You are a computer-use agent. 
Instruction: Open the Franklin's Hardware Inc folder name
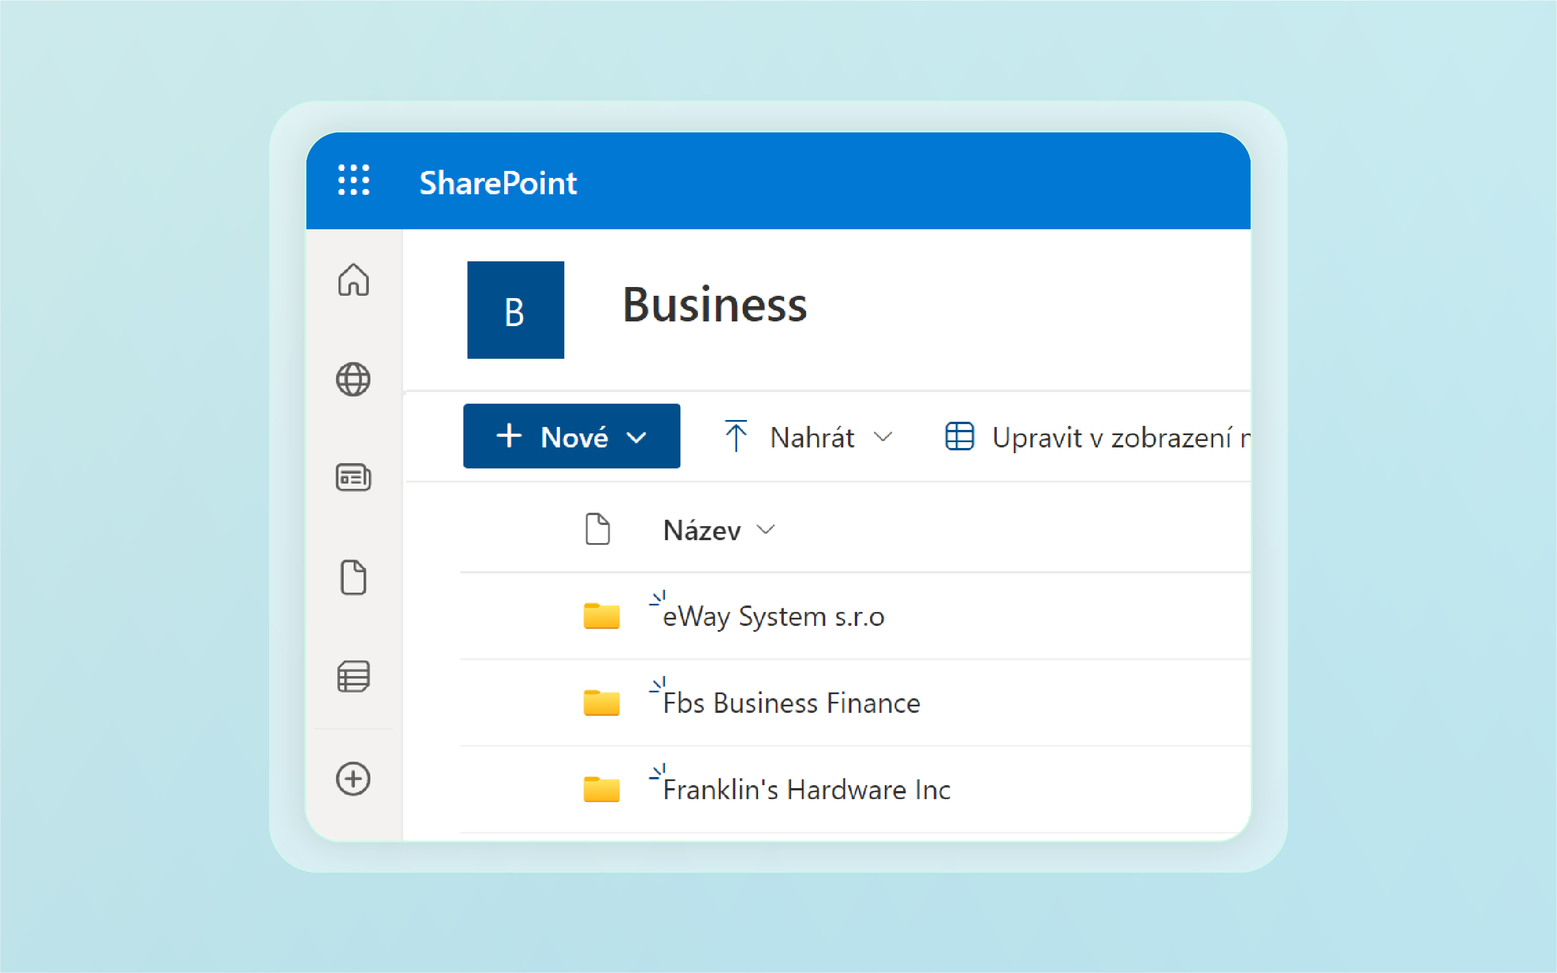tap(807, 790)
